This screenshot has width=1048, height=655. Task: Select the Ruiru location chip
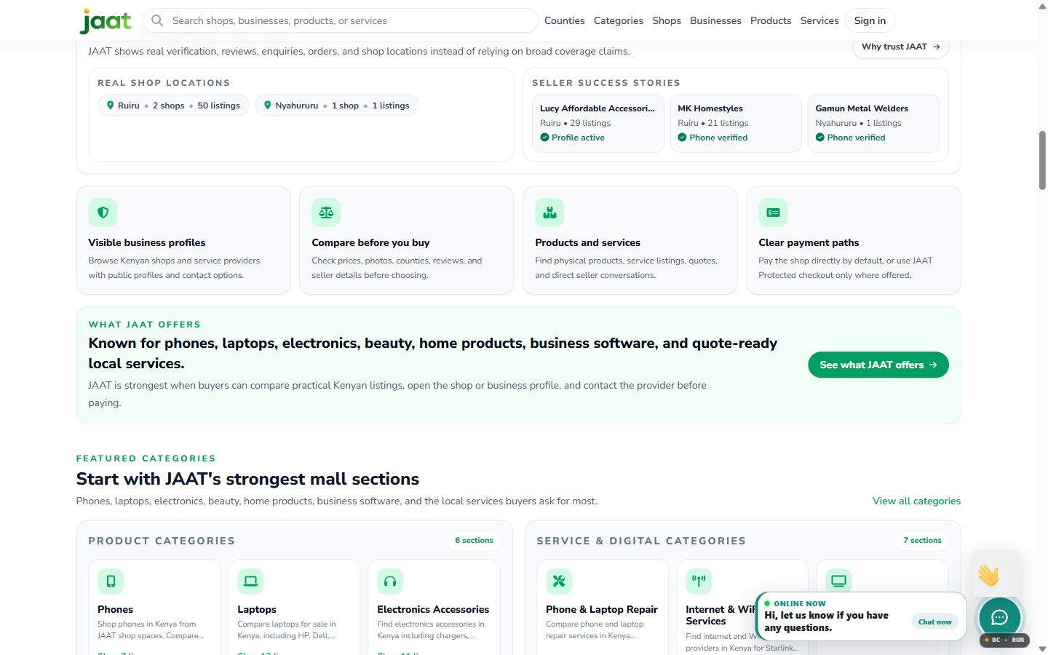click(173, 106)
